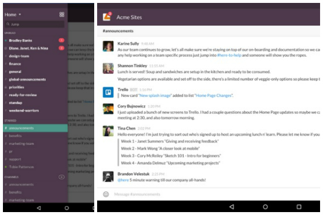Tap the Android recent apps button on the tablet

click(x=299, y=207)
